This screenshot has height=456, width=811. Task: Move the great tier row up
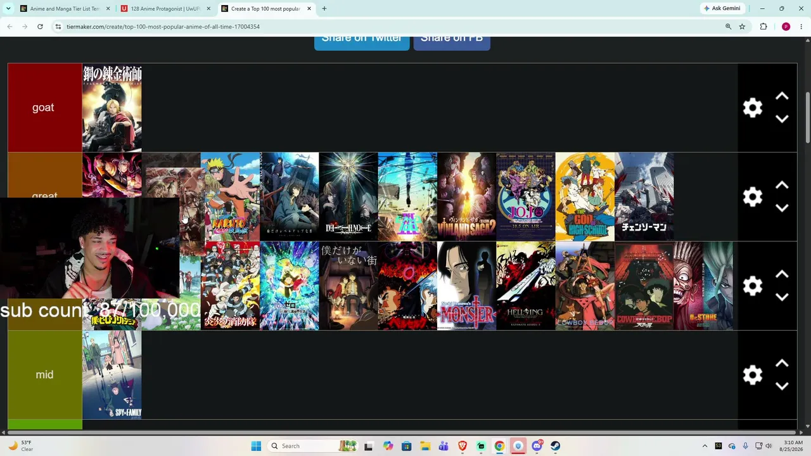782,186
